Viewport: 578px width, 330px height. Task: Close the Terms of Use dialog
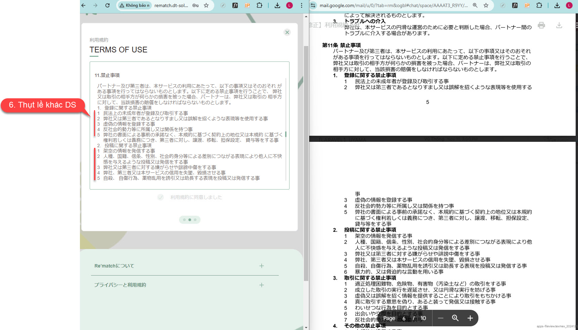[287, 32]
